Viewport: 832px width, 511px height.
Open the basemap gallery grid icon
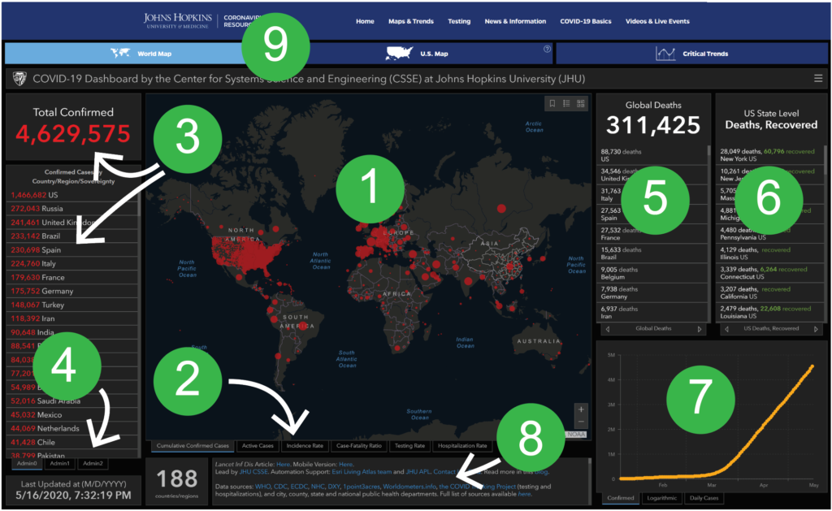[581, 103]
